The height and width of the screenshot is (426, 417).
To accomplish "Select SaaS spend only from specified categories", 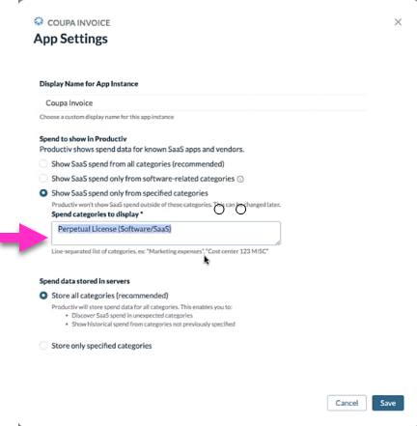I will (43, 193).
